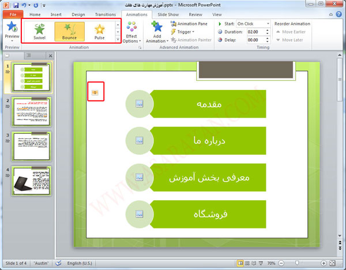The height and width of the screenshot is (270, 346).
Task: Click the Move Earlier button
Action: (x=294, y=32)
